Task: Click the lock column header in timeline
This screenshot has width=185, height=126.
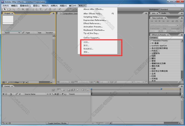Action: (11, 94)
